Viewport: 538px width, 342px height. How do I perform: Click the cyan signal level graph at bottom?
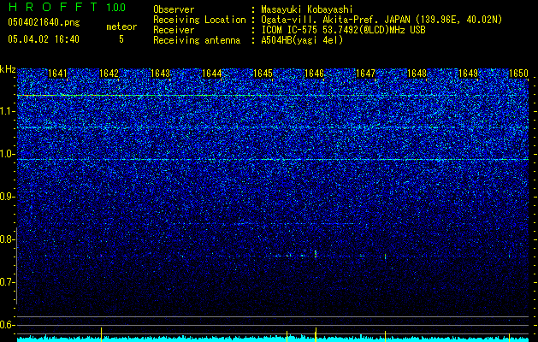pos(273,339)
